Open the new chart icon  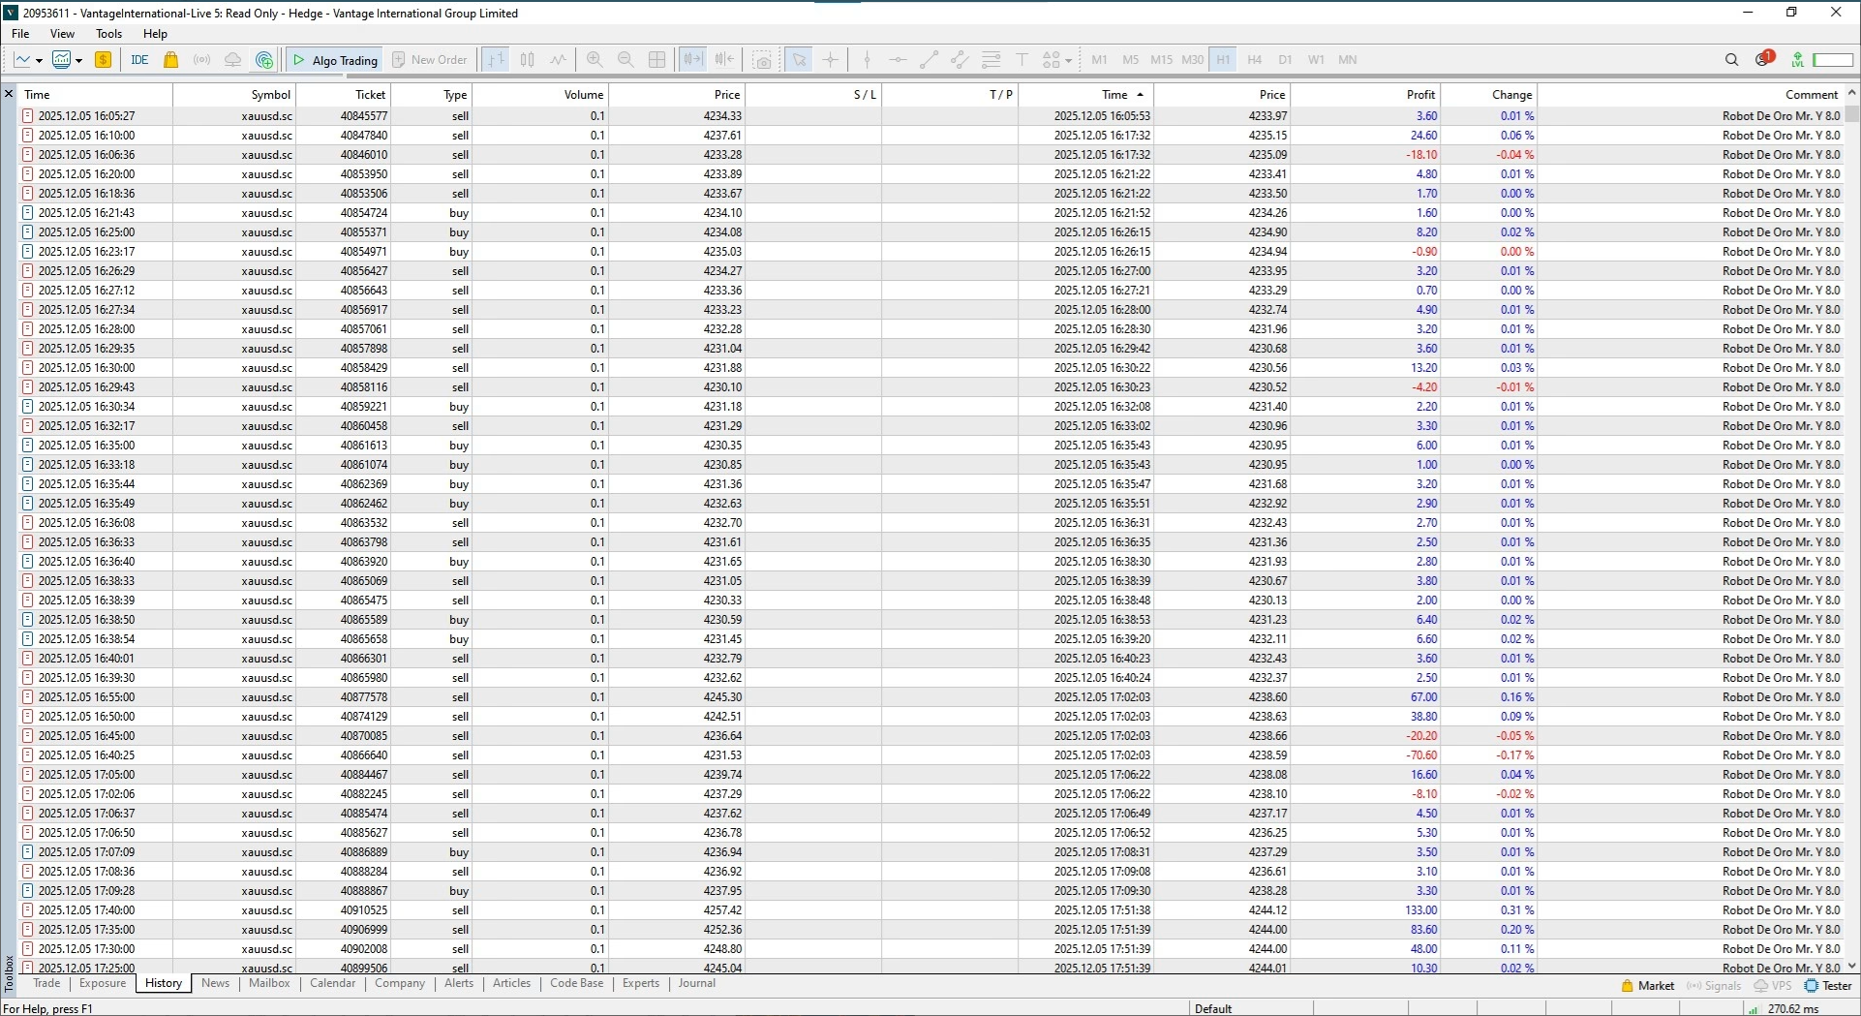[22, 60]
